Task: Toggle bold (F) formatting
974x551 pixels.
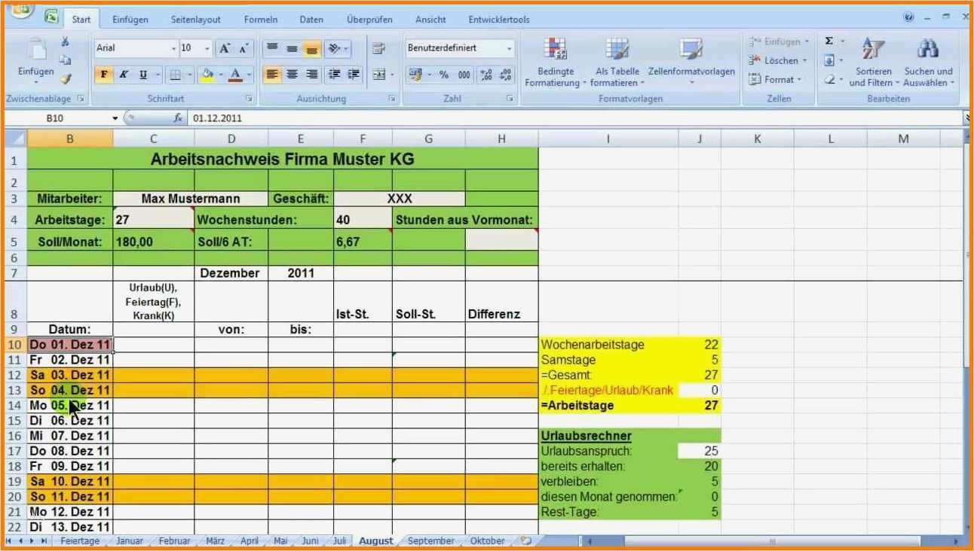Action: 104,75
